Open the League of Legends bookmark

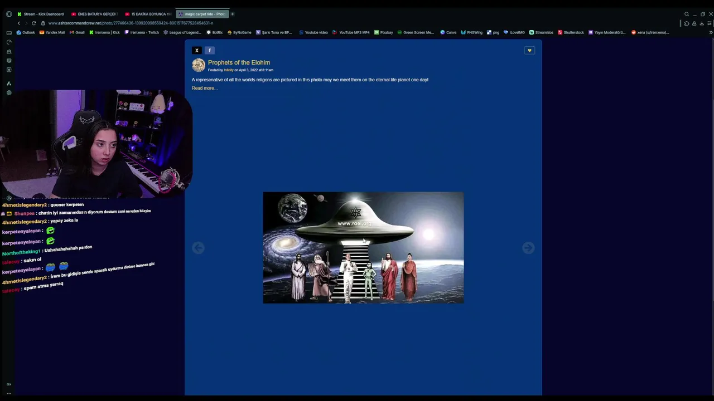pyautogui.click(x=182, y=32)
